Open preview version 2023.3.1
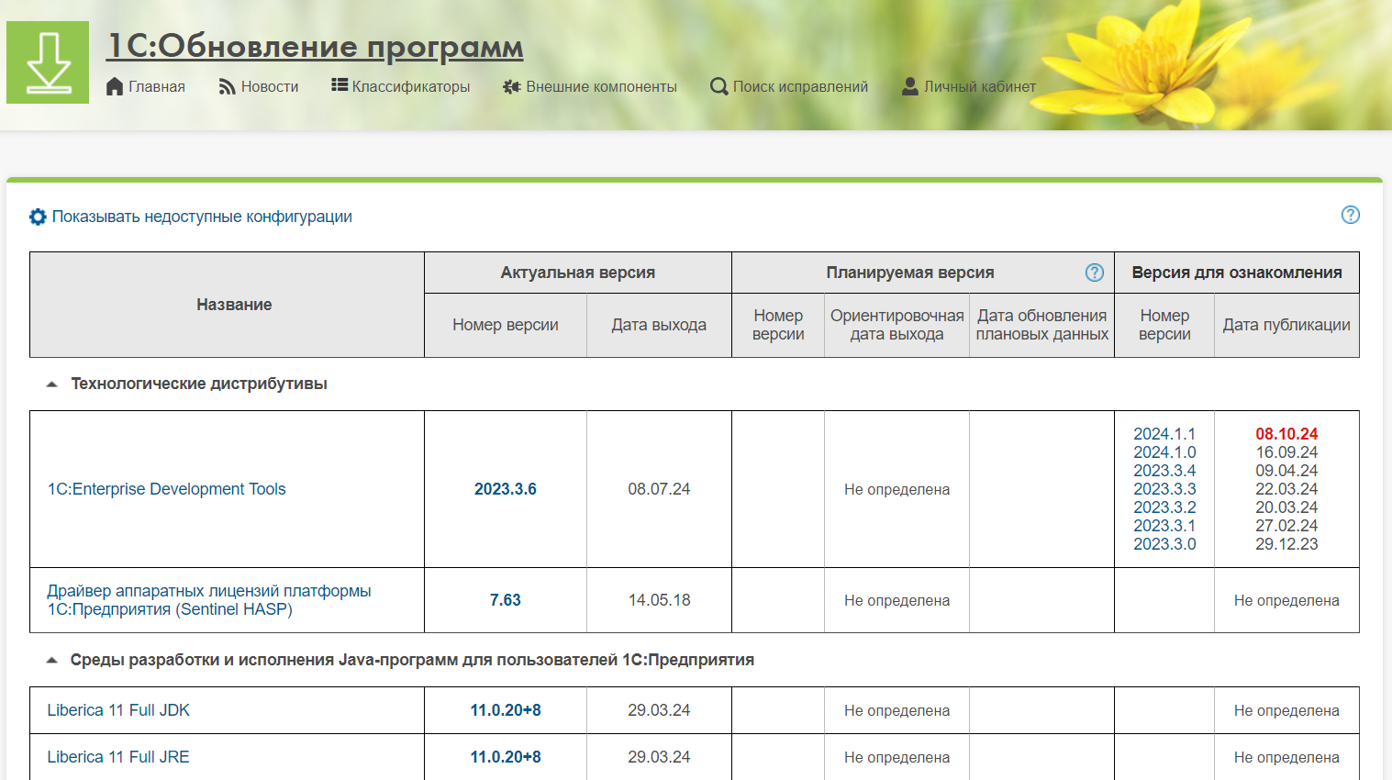Viewport: 1392px width, 780px height. (x=1164, y=526)
